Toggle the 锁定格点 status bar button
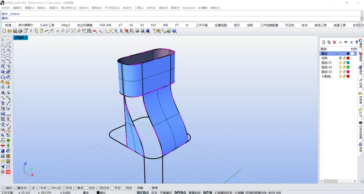The image size is (364, 194). point(143,192)
